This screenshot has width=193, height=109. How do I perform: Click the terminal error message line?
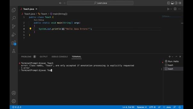point(78,65)
